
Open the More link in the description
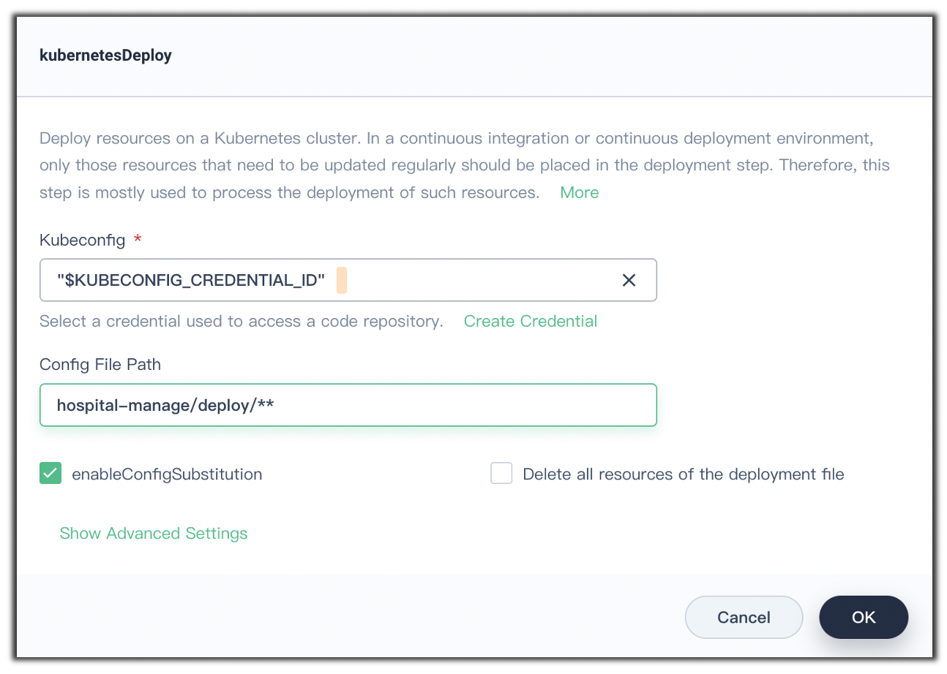(580, 193)
